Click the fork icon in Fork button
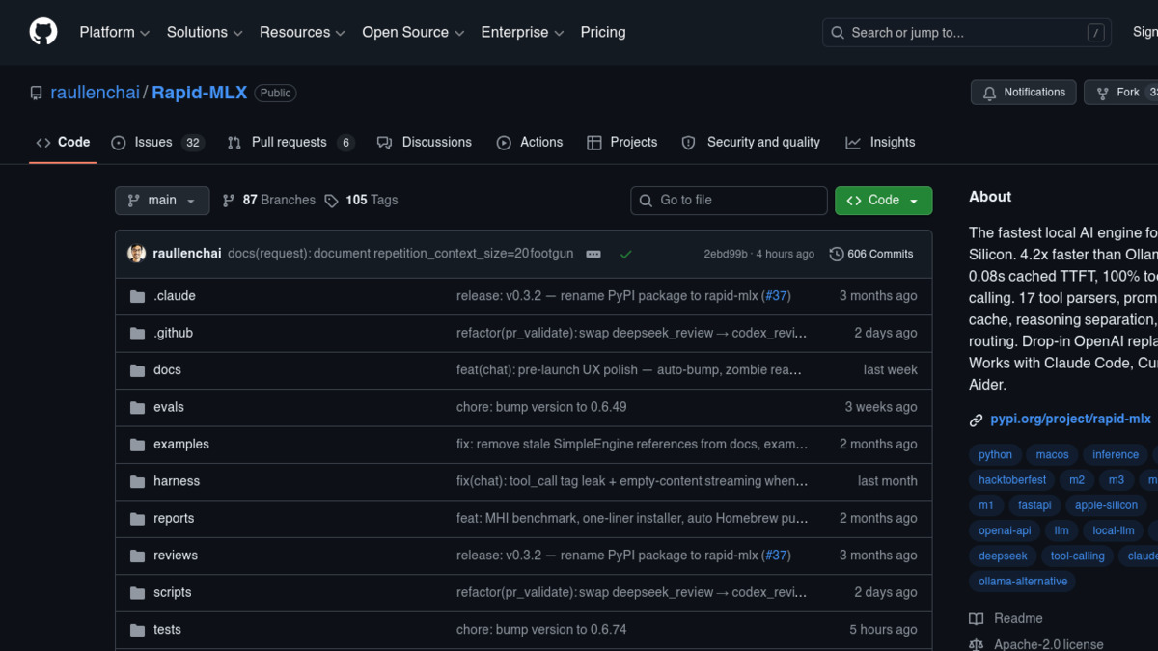This screenshot has height=651, width=1158. pos(1102,93)
